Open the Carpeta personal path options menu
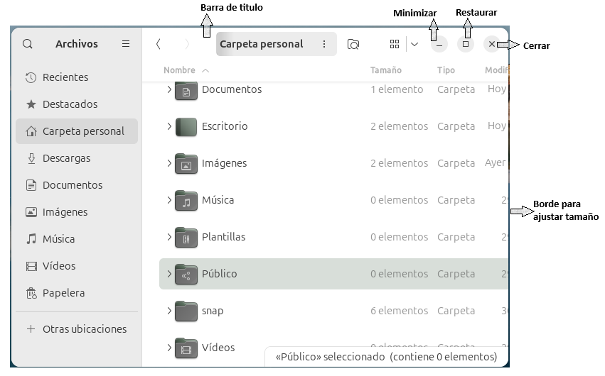Image resolution: width=605 pixels, height=376 pixels. click(x=324, y=44)
